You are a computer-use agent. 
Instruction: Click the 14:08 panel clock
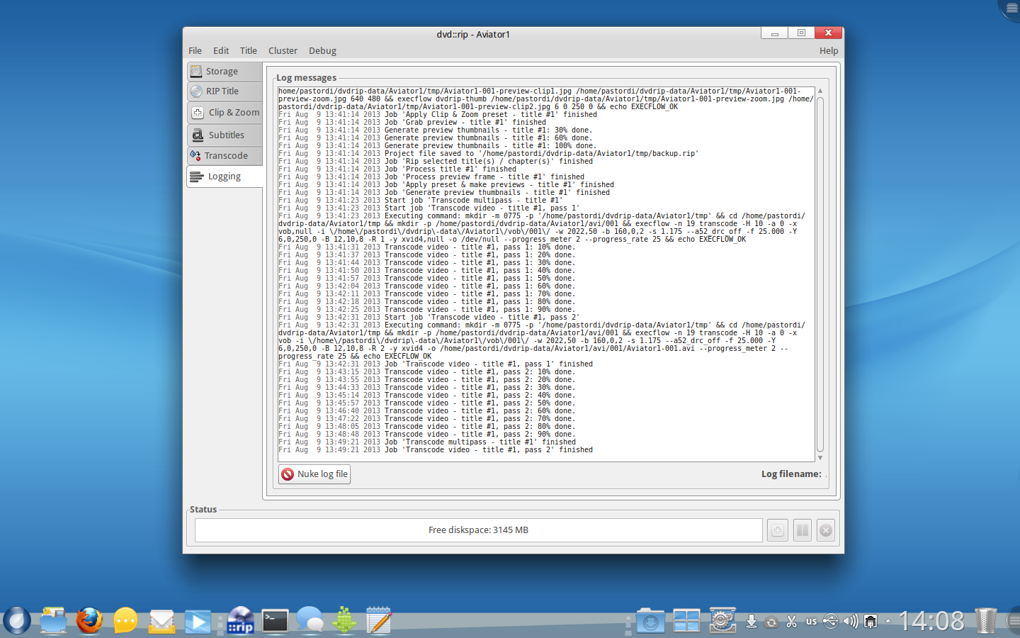point(931,622)
